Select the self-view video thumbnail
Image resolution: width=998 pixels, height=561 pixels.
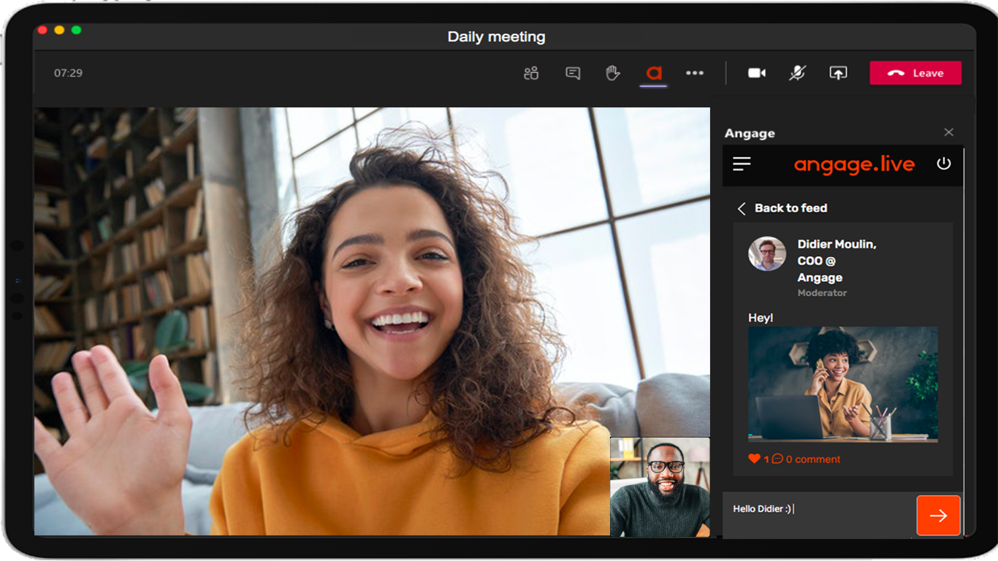[x=660, y=486]
